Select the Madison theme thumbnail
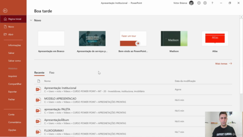 [174, 38]
